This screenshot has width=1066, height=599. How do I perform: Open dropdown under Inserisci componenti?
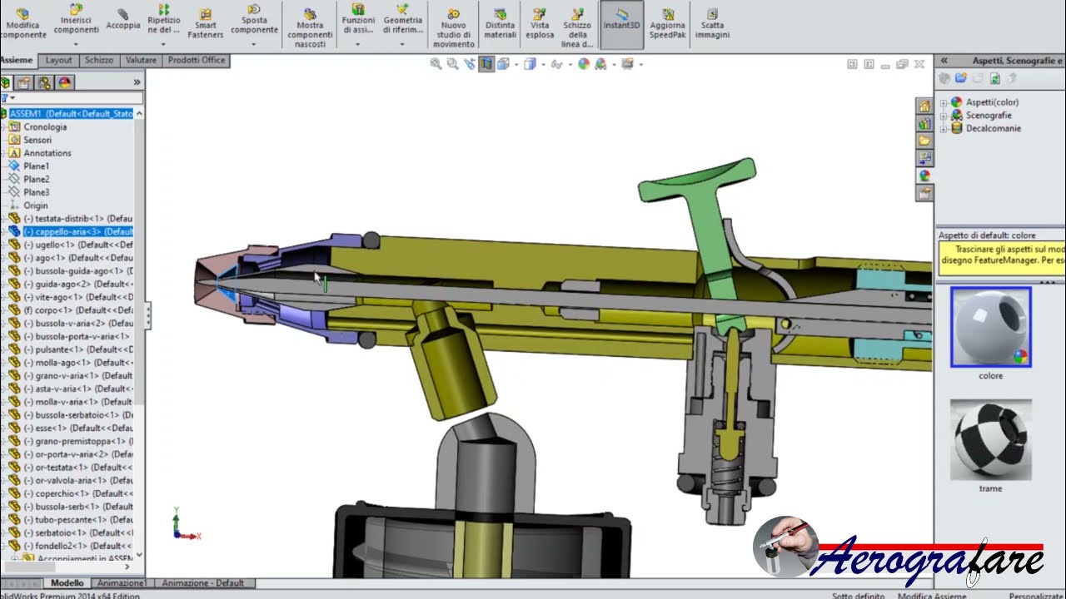[x=76, y=45]
